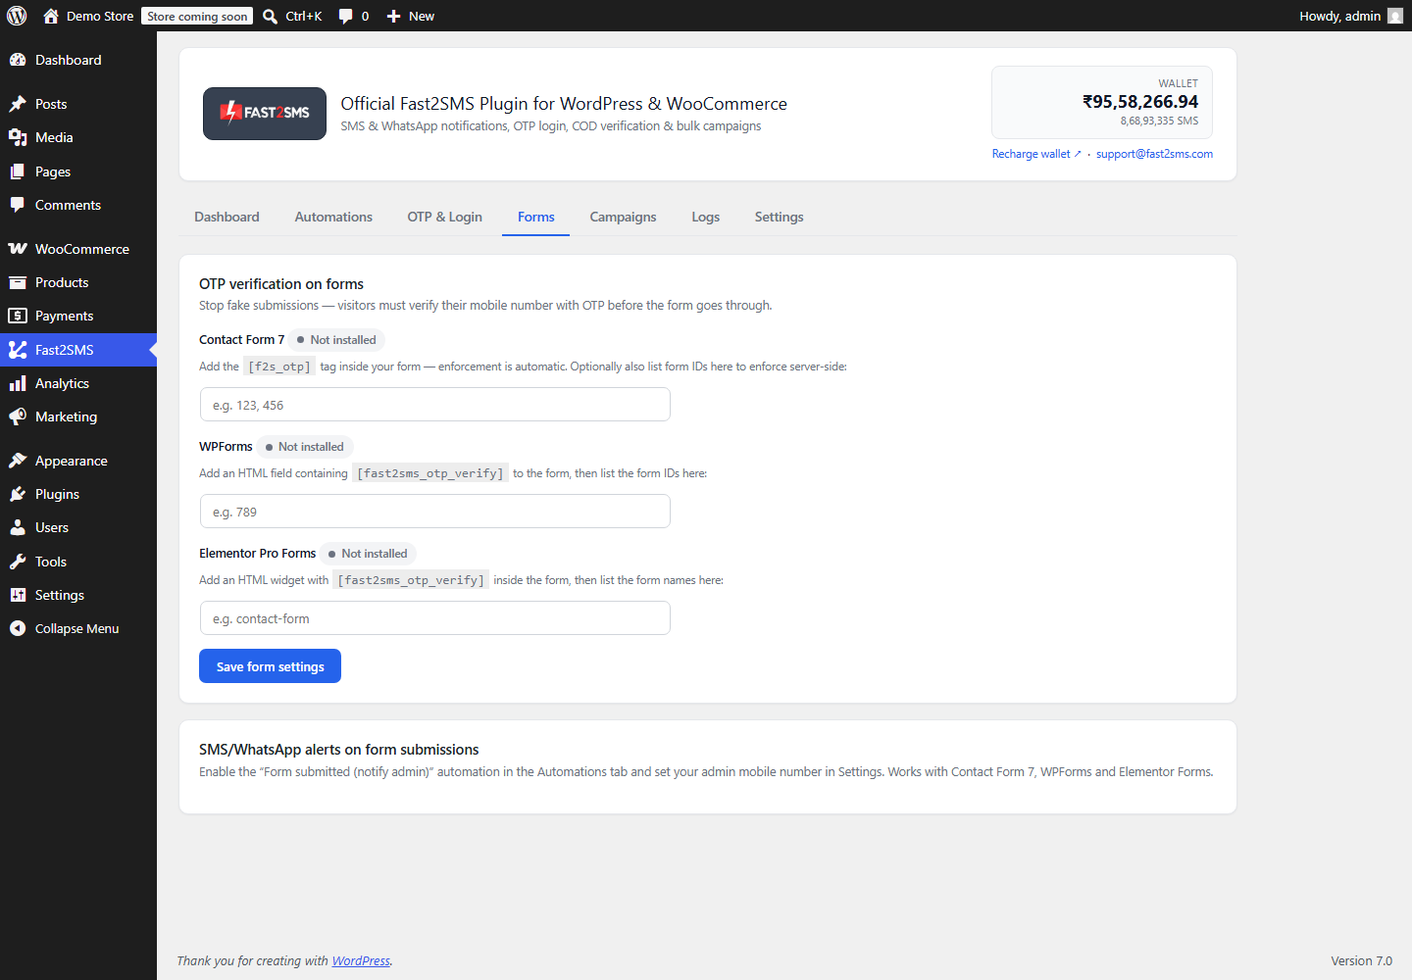Click the Dashboard gauge icon in sidebar
The height and width of the screenshot is (980, 1412).
[x=18, y=60]
